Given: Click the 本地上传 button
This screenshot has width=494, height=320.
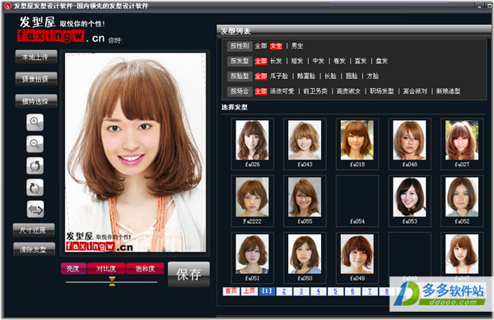Looking at the screenshot, I should [x=36, y=57].
